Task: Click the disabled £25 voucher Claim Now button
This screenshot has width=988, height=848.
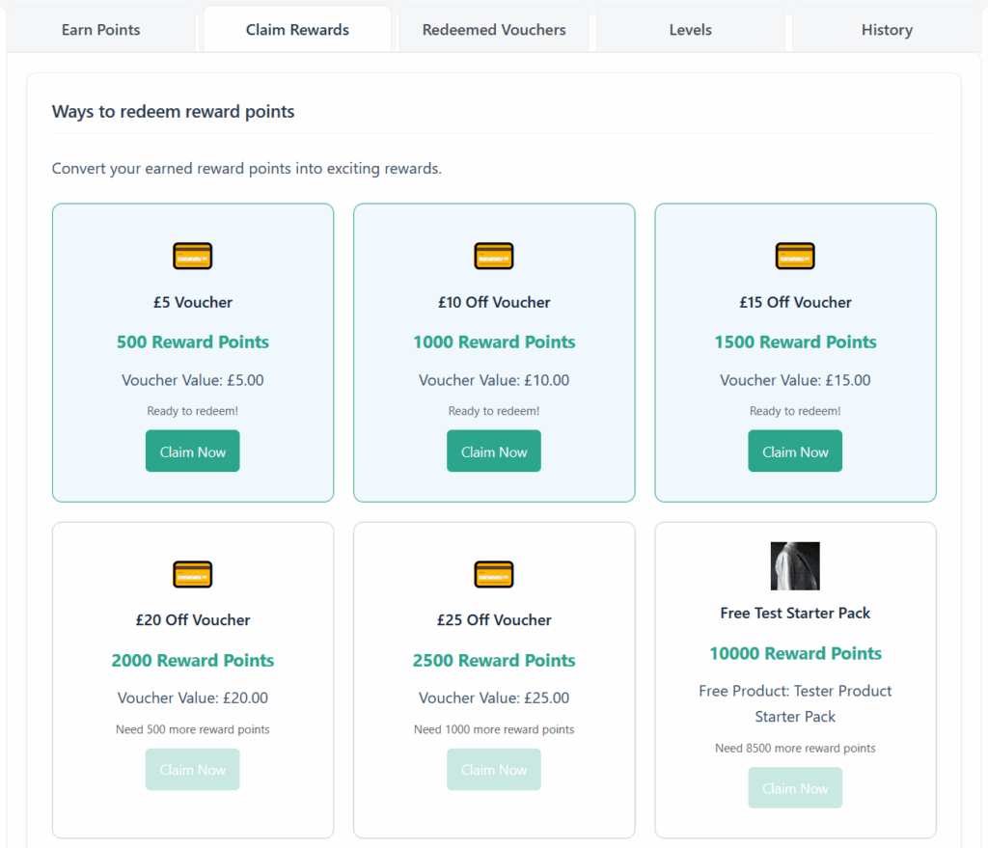Action: point(493,769)
